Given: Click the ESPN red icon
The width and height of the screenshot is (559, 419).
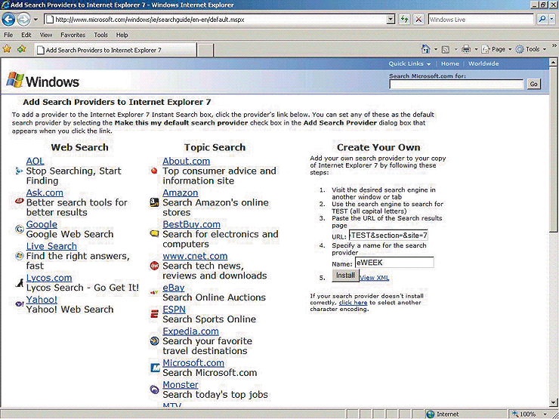Looking at the screenshot, I should [154, 314].
